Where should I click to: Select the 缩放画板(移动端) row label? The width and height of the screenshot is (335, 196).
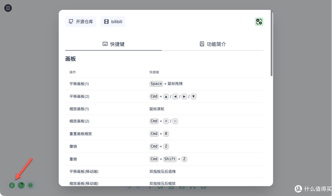pyautogui.click(x=84, y=183)
